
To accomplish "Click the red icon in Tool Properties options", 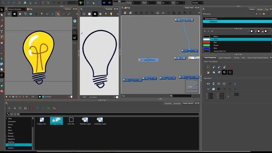I will point(230,67).
